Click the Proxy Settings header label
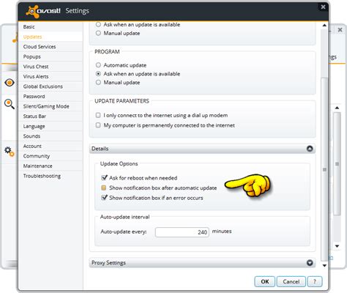Viewport: 347px width, 293px height. point(108,263)
